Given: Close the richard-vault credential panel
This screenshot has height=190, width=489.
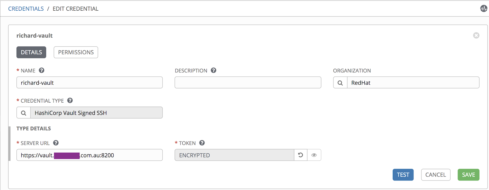Looking at the screenshot, I should (x=476, y=35).
